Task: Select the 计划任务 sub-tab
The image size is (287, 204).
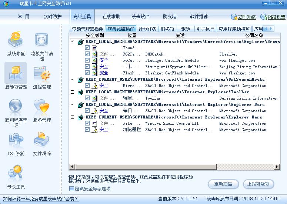Action: pyautogui.click(x=147, y=29)
